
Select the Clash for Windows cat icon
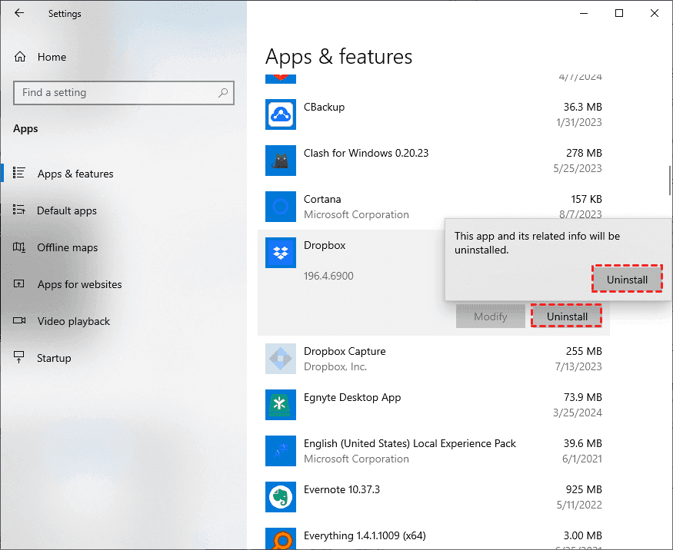point(280,161)
